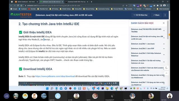Open the jetbrains.com/idea/download link
The height and width of the screenshot is (101, 179).
click(55, 76)
